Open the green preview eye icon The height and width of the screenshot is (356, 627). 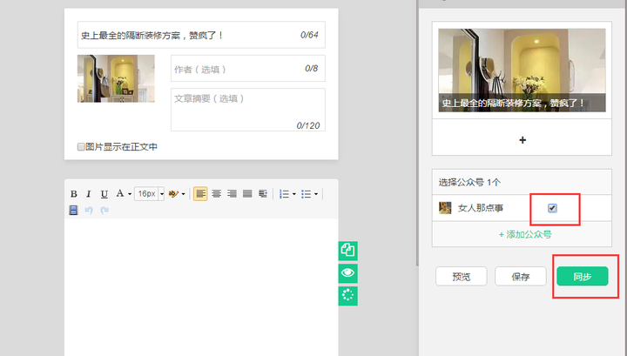(347, 273)
